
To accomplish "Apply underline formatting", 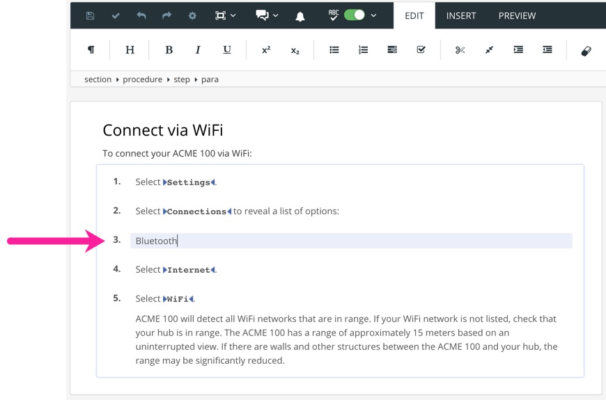I will point(227,50).
